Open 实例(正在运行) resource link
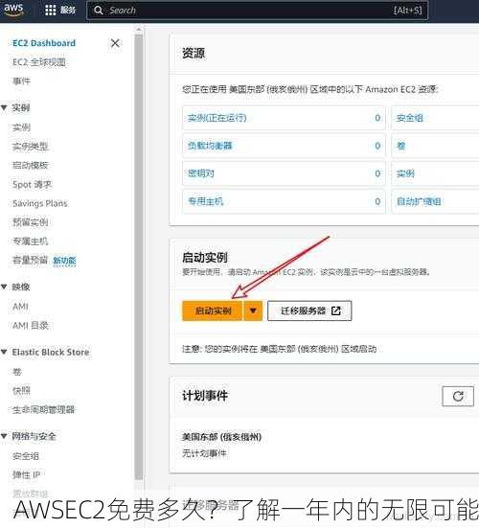Image resolution: width=479 pixels, height=528 pixels. (x=217, y=118)
